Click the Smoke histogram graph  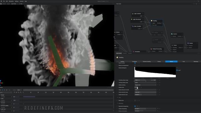click(155, 72)
